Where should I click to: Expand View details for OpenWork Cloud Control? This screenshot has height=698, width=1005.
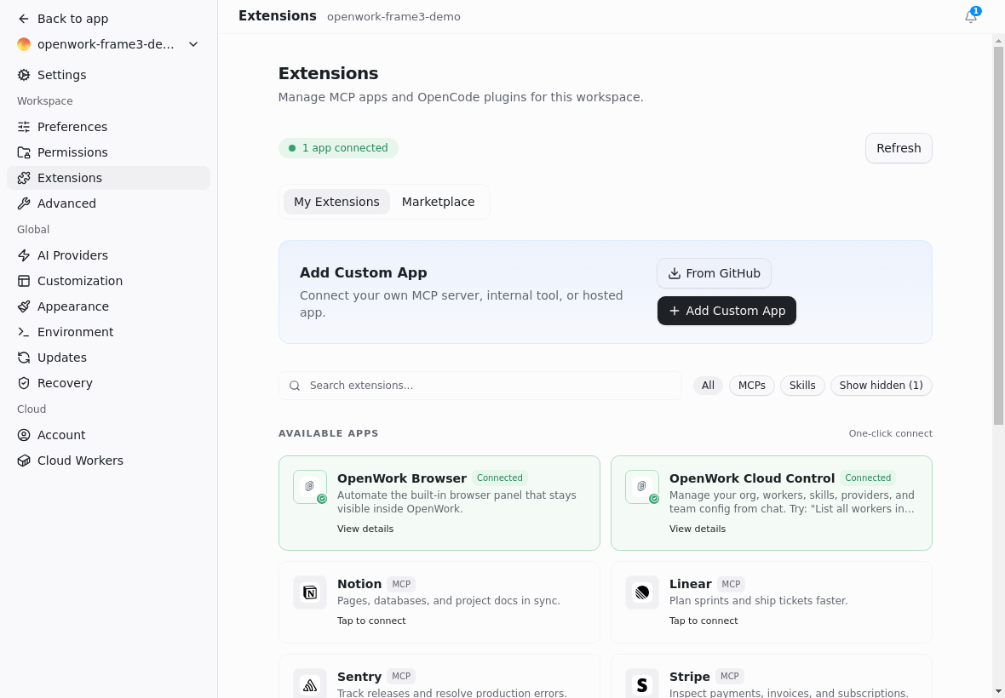pos(698,529)
